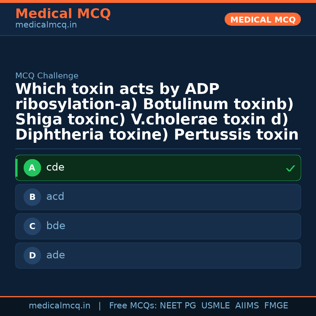Screen dimensions: 316x316
Task: Click the 'Free MCQs:' footer label
Action: point(133,306)
